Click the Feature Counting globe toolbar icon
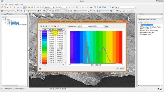This screenshot has width=164, height=92. tap(70, 7)
